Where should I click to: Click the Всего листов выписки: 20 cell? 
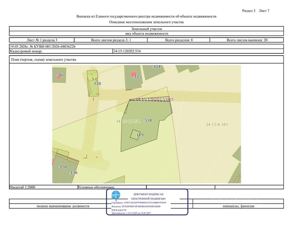(x=247, y=40)
